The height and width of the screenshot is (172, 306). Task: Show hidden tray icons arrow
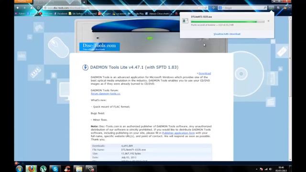click(x=257, y=169)
